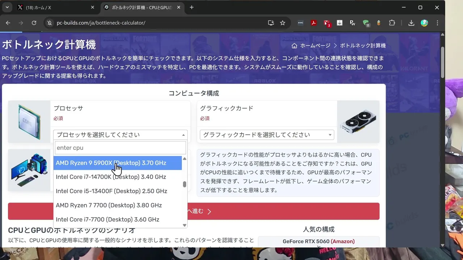Open a new browser tab
Screen dimensions: 463x260
pos(192,7)
